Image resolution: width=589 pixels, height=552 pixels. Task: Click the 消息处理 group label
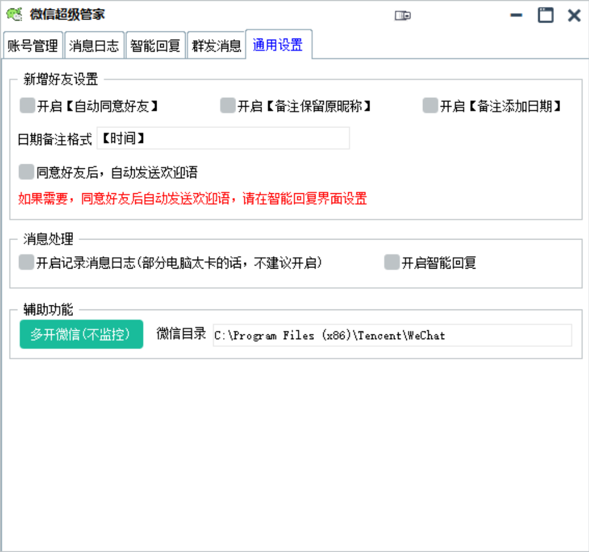(x=48, y=239)
